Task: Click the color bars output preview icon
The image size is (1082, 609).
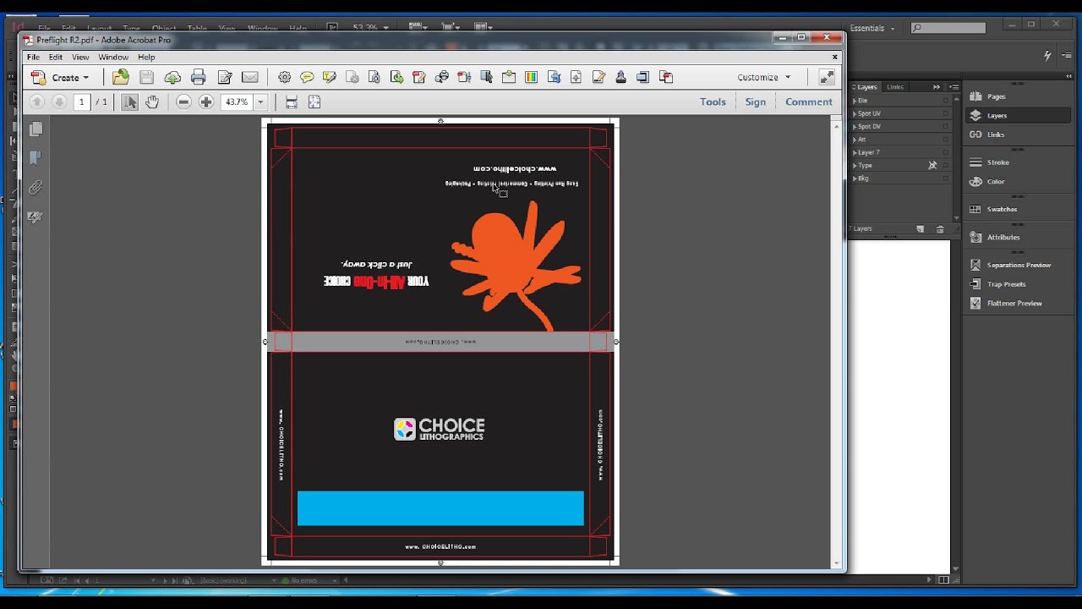Action: tap(531, 77)
